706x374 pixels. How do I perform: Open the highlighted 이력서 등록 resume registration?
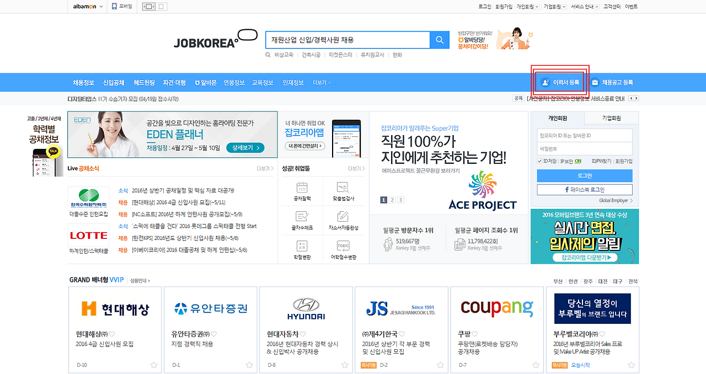click(x=560, y=82)
